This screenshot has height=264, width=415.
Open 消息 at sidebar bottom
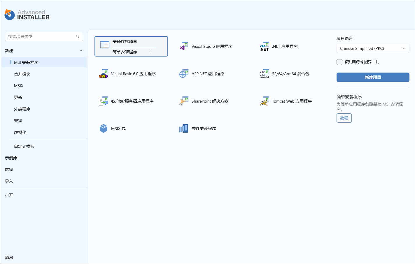point(44,258)
